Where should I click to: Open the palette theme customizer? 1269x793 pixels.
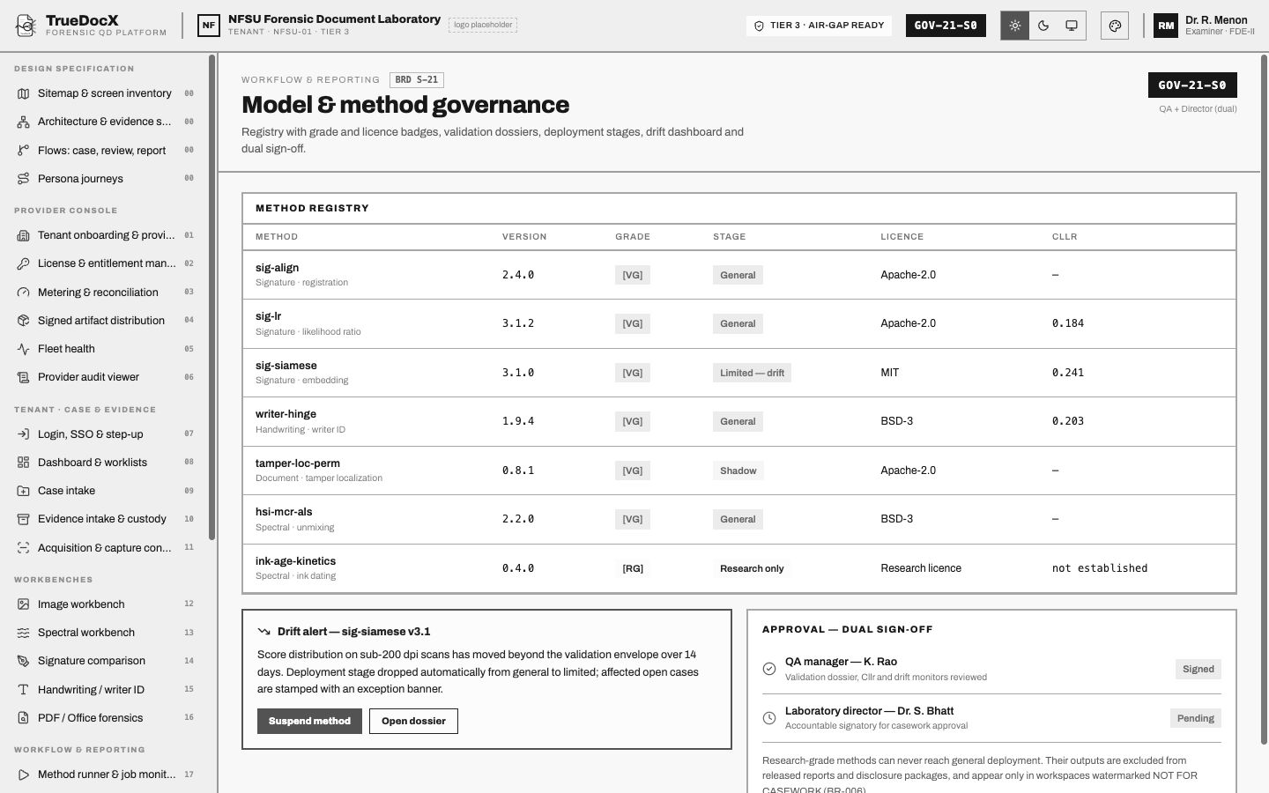point(1115,26)
